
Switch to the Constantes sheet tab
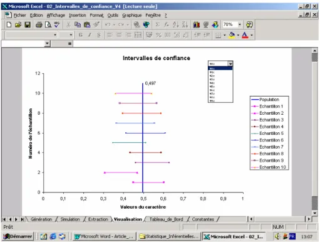click(203, 219)
